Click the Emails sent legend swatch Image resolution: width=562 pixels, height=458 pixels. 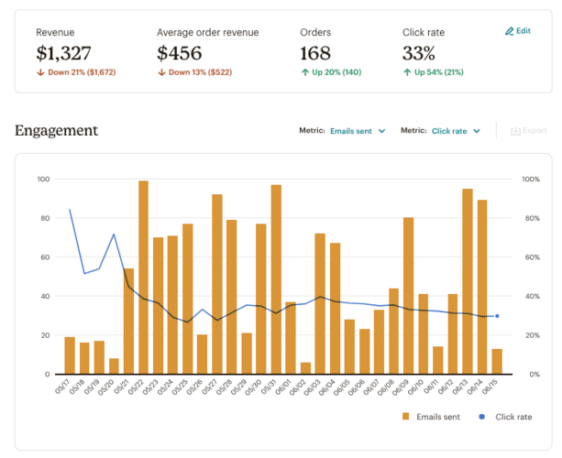[406, 416]
